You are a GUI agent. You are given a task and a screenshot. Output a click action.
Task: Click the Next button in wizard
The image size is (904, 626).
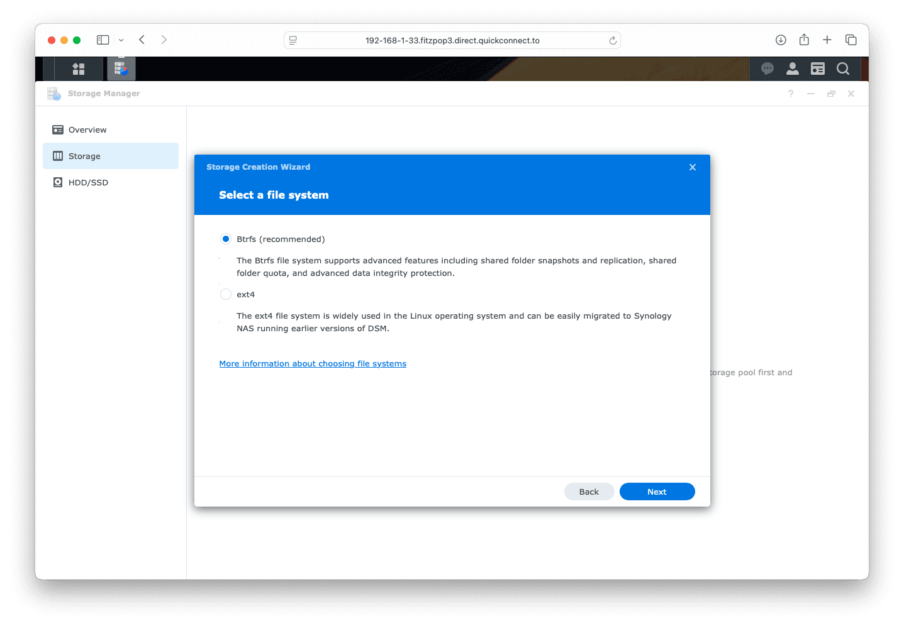[x=657, y=491]
